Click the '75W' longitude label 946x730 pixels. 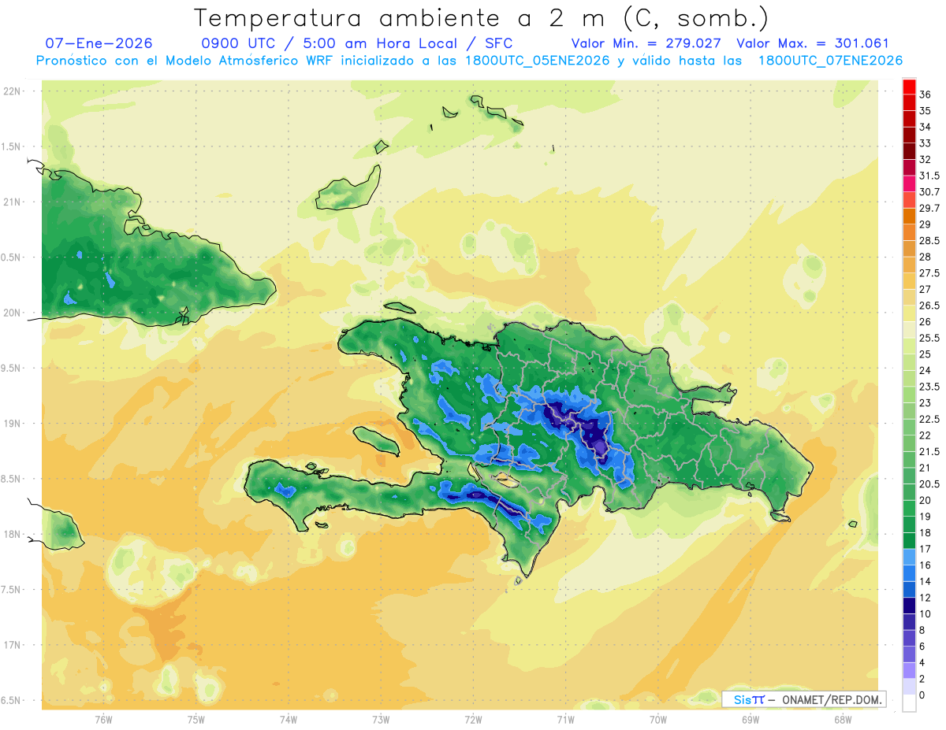pos(196,719)
